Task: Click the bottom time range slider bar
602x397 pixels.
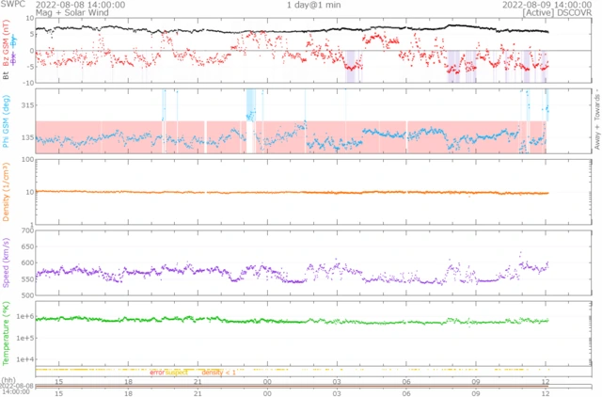Action: (301, 386)
